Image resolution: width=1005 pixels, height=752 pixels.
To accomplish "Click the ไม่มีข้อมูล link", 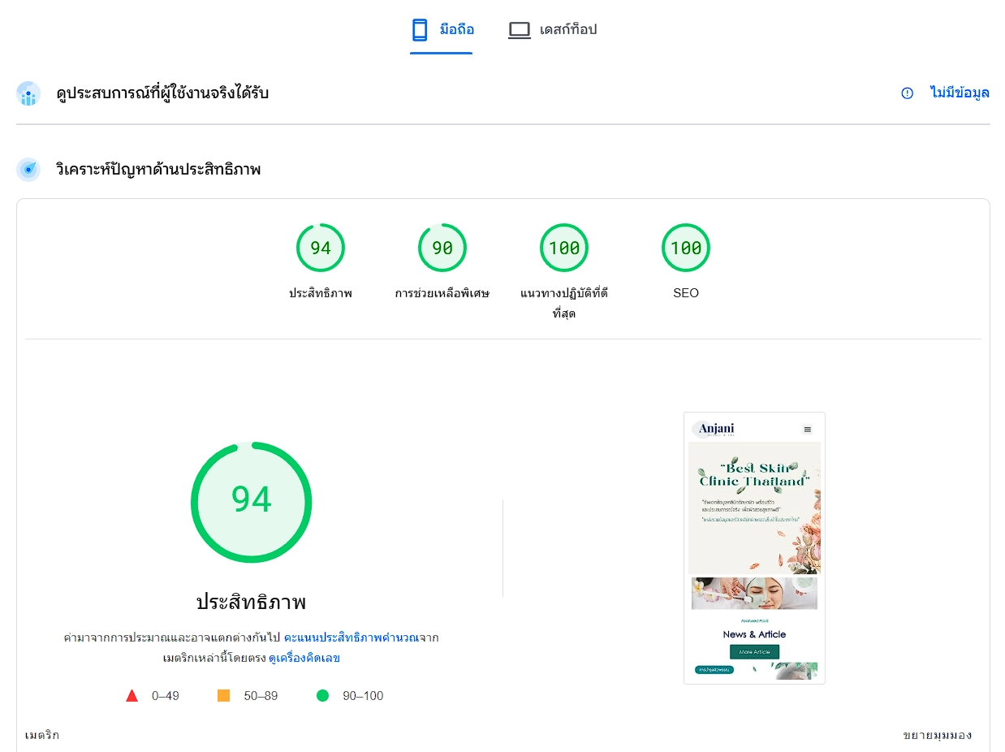I will pyautogui.click(x=960, y=93).
